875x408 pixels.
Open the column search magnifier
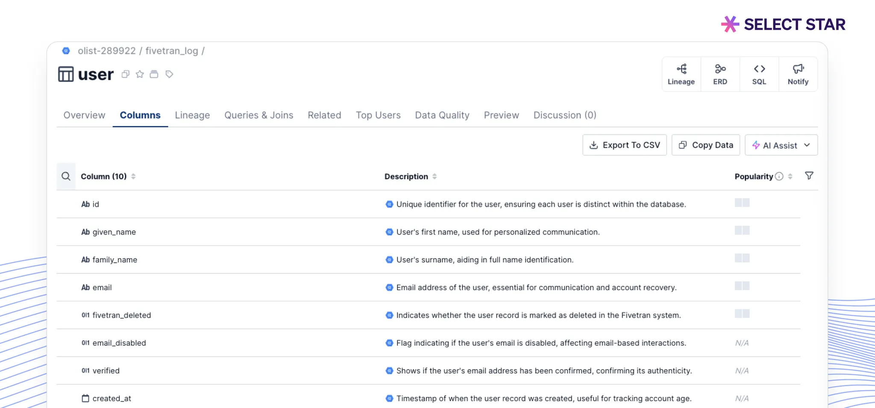[66, 176]
